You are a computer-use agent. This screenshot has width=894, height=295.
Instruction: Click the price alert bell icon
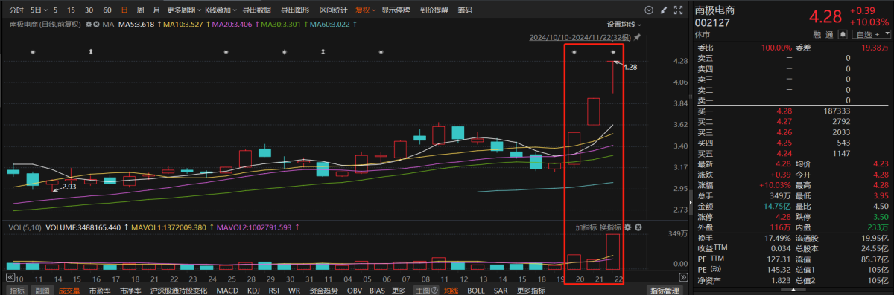point(843,34)
